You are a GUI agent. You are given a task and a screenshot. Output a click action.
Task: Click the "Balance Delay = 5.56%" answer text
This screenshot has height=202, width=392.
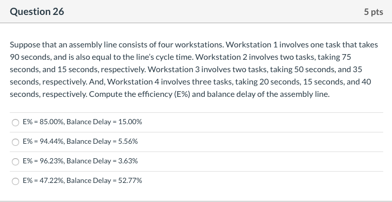click(x=102, y=142)
